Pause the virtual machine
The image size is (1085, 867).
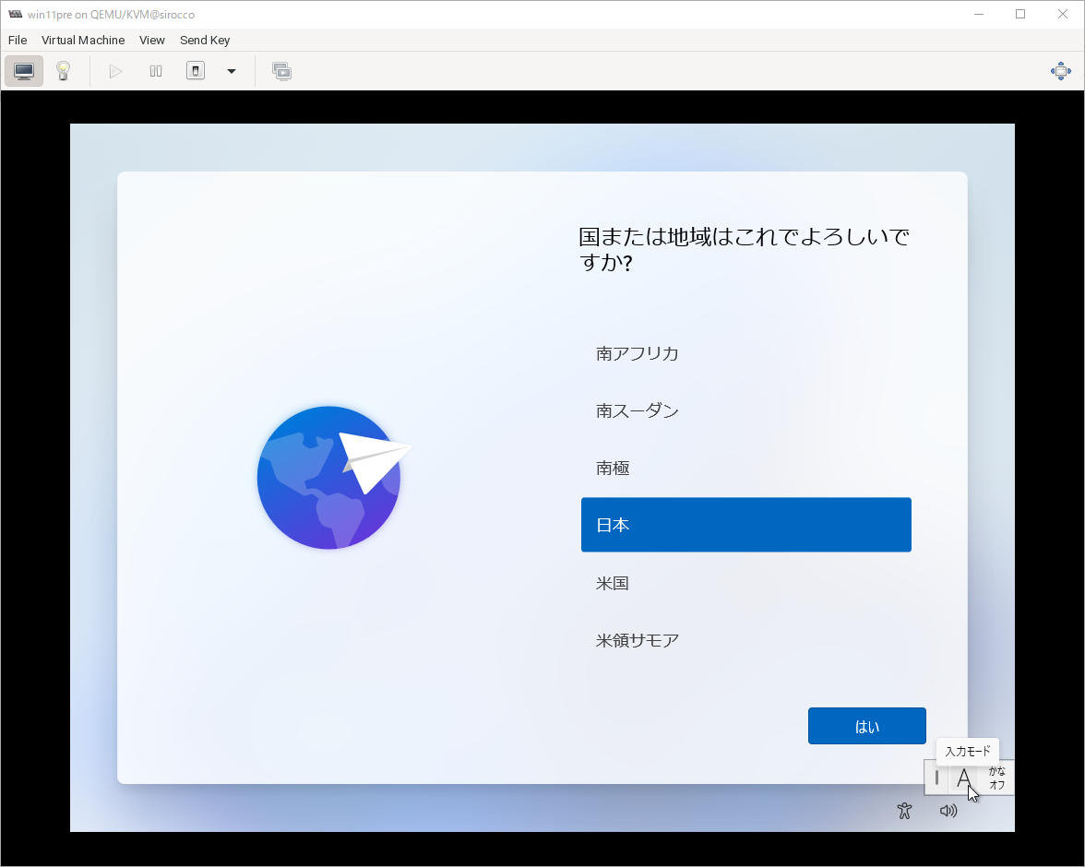tap(156, 71)
